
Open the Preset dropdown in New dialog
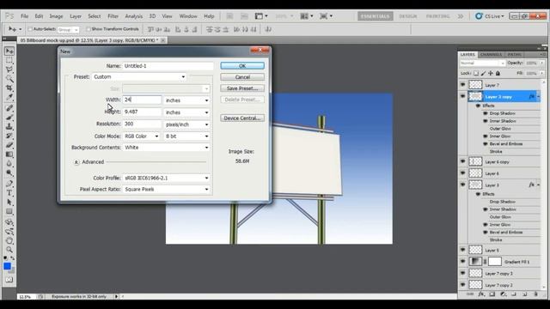pos(139,76)
